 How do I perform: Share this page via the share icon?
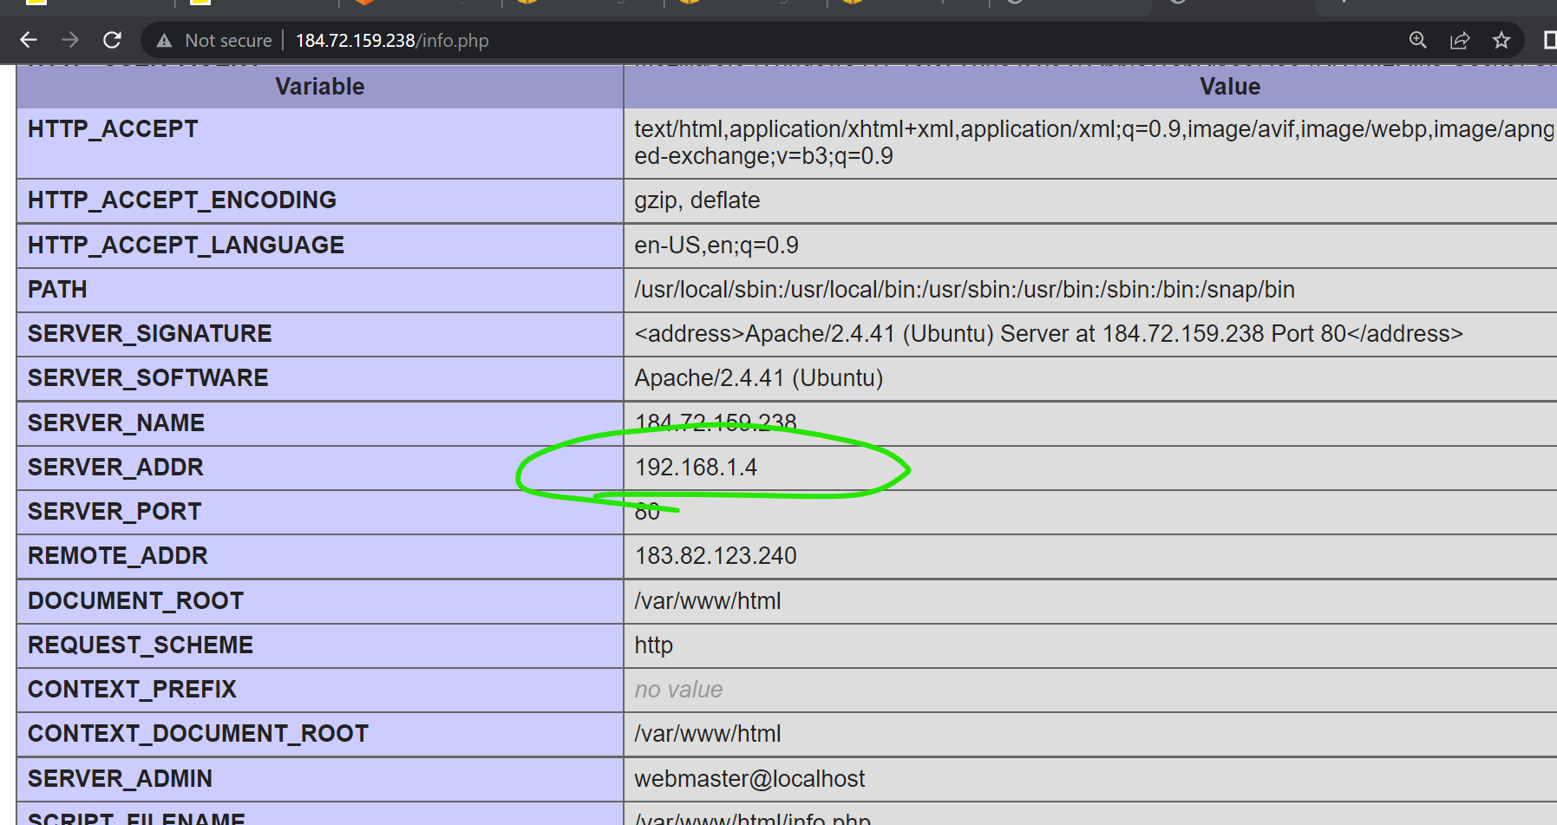1460,40
